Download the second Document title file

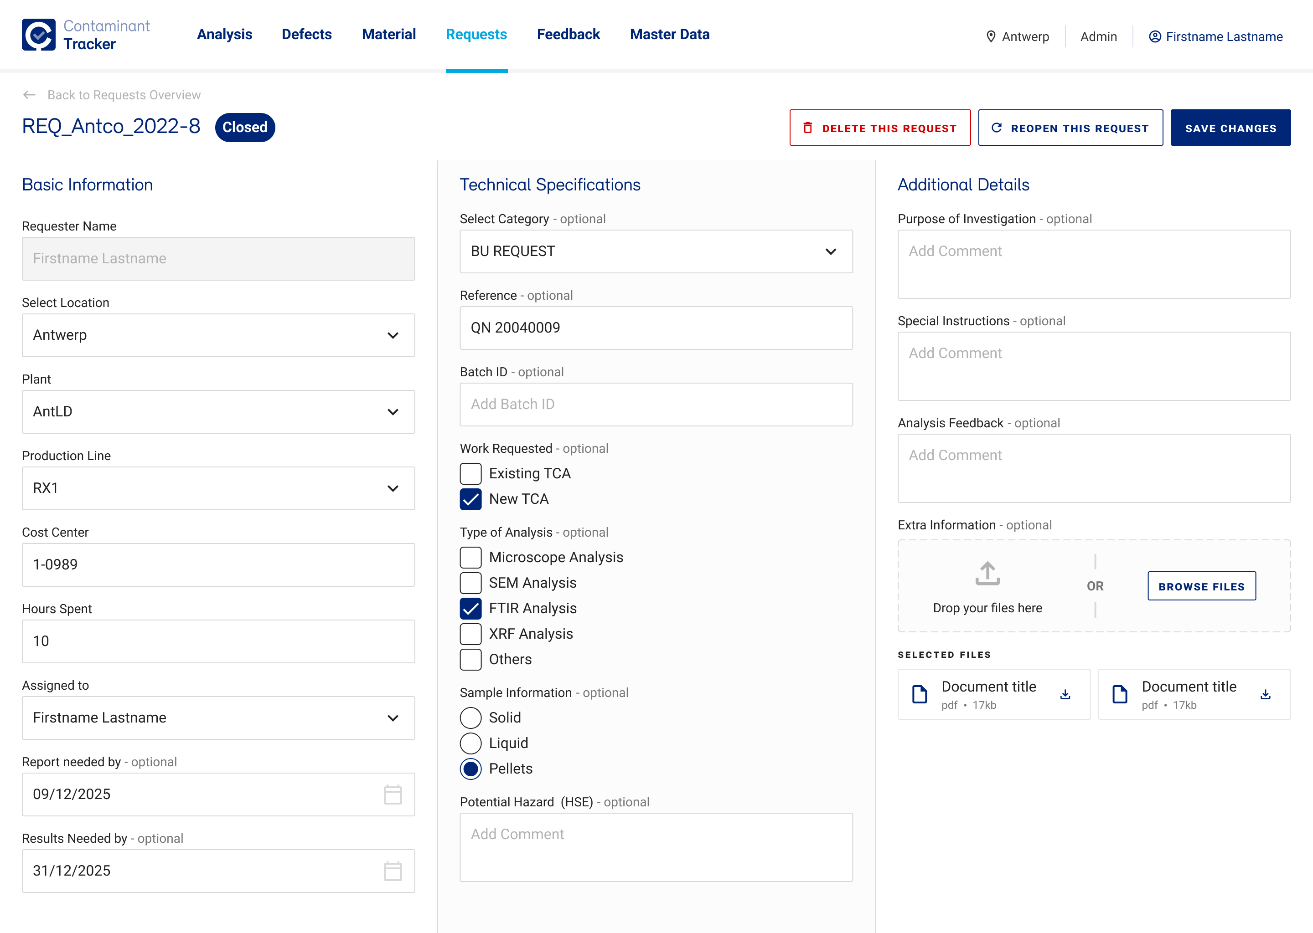tap(1265, 695)
